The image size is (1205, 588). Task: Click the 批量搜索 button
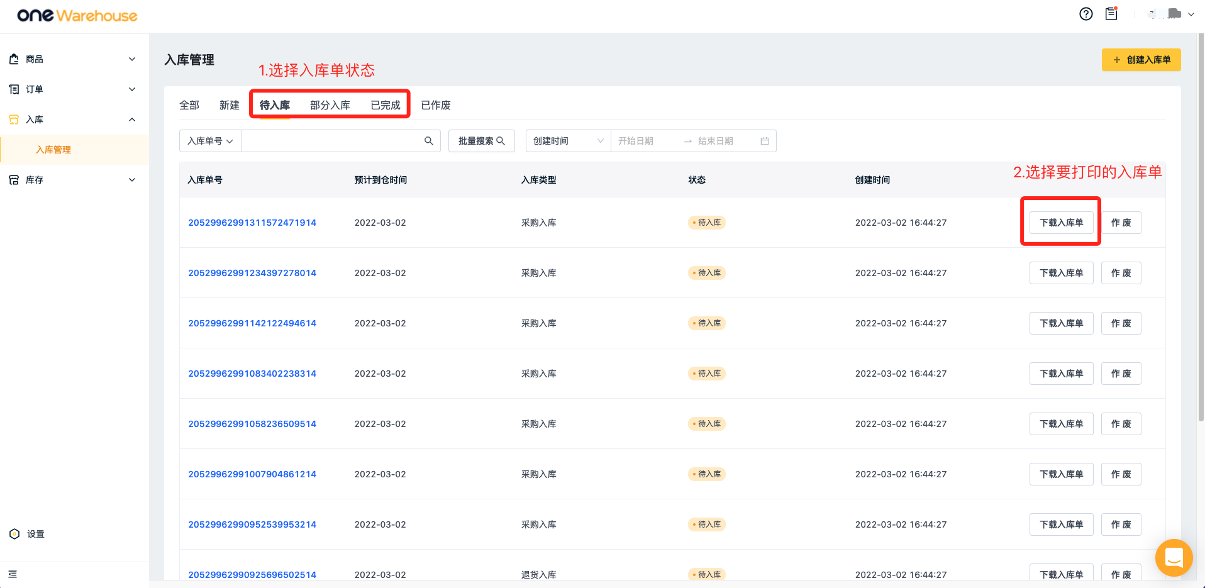pos(482,141)
